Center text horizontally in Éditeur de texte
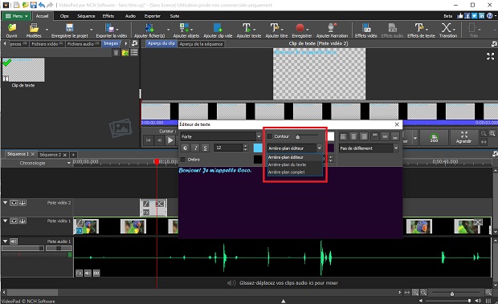Screen dimensions: 498x304 (353, 136)
